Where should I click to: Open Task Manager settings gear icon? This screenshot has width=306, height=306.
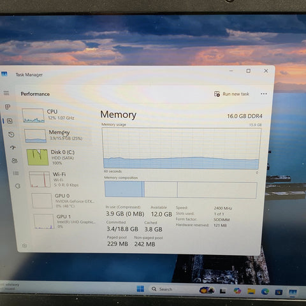25,246
